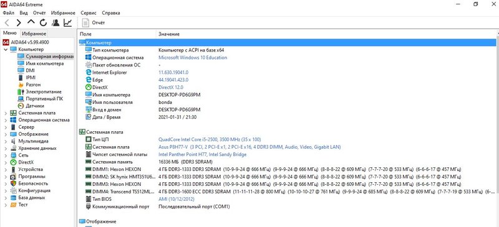Select Имя компьютера in sidebar tree

(45, 63)
